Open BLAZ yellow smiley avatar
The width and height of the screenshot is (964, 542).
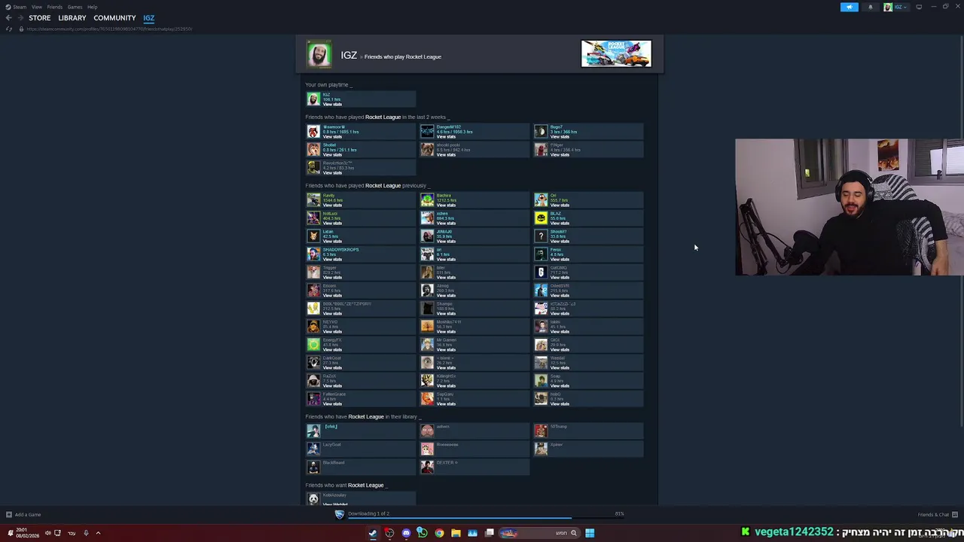click(541, 218)
